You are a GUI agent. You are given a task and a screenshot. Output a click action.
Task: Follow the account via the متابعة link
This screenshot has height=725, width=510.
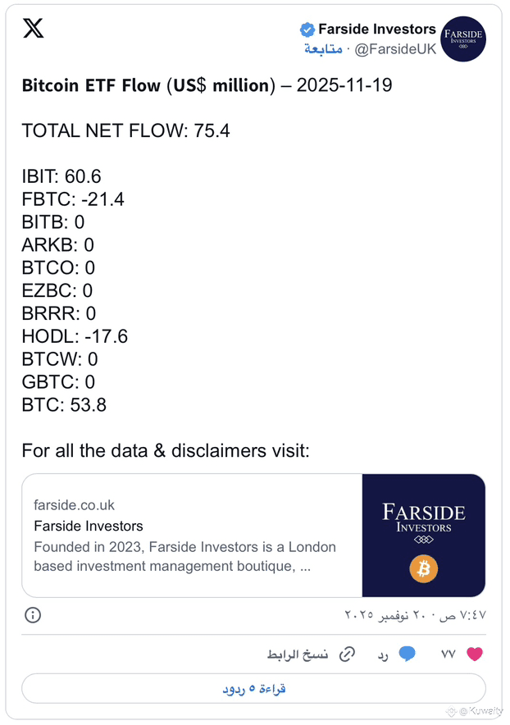(323, 49)
